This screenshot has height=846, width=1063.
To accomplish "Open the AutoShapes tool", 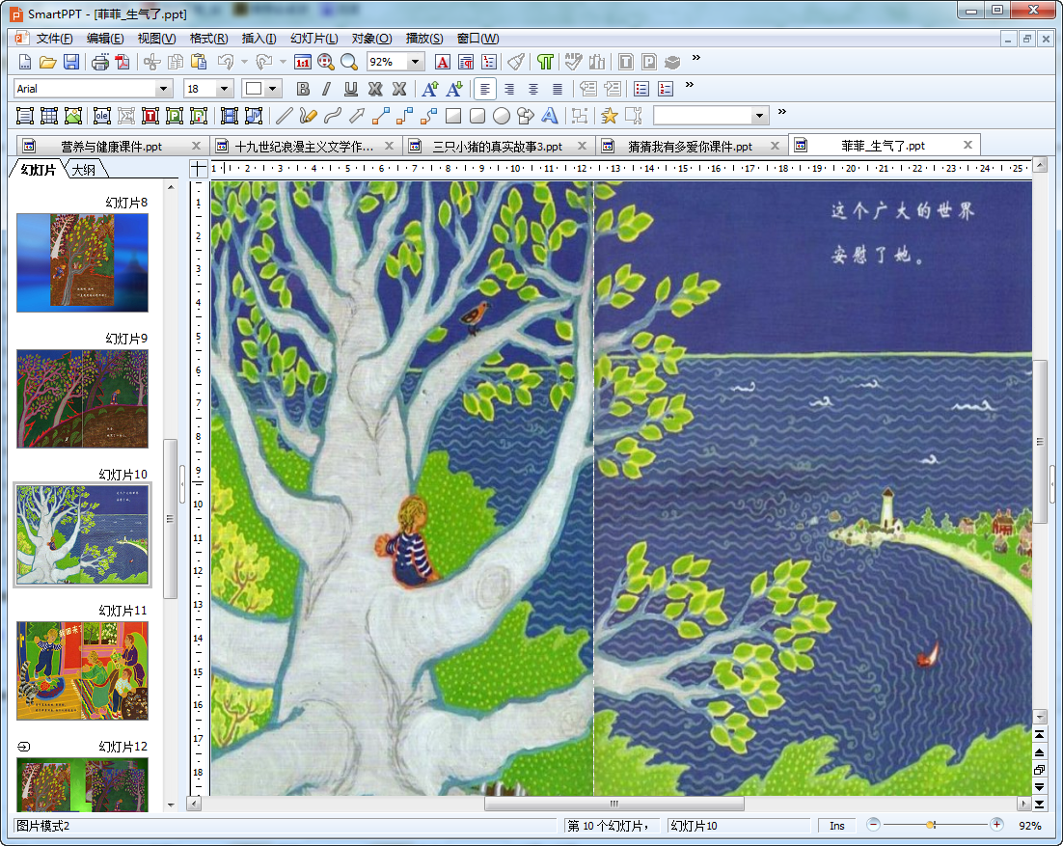I will pos(525,116).
